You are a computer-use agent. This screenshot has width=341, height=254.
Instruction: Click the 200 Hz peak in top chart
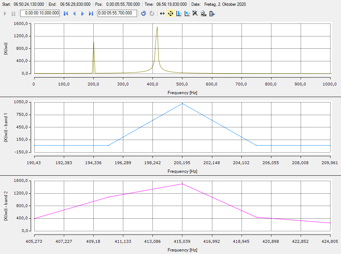[93, 43]
